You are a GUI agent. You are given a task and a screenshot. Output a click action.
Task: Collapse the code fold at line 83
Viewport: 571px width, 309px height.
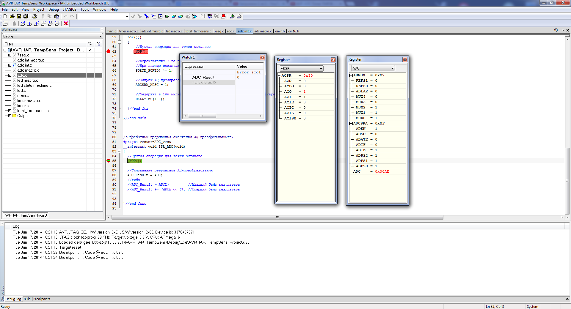119,151
